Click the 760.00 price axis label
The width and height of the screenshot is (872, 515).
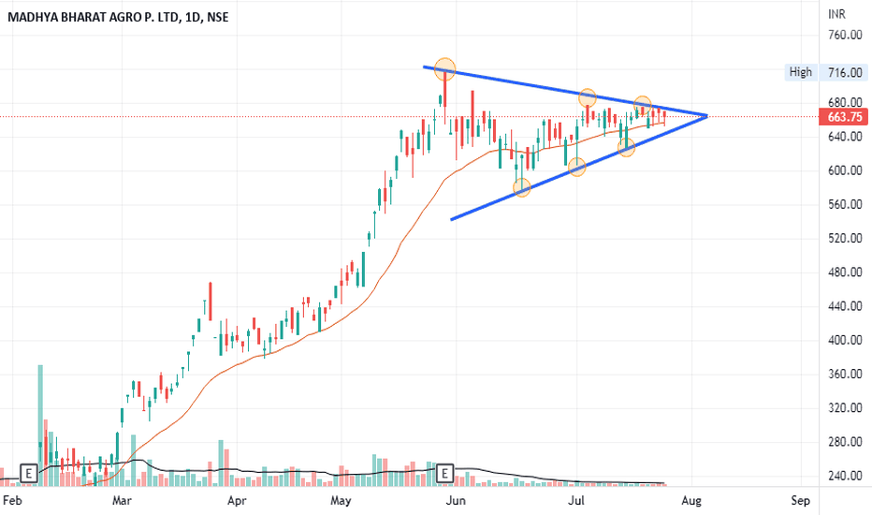pos(845,35)
